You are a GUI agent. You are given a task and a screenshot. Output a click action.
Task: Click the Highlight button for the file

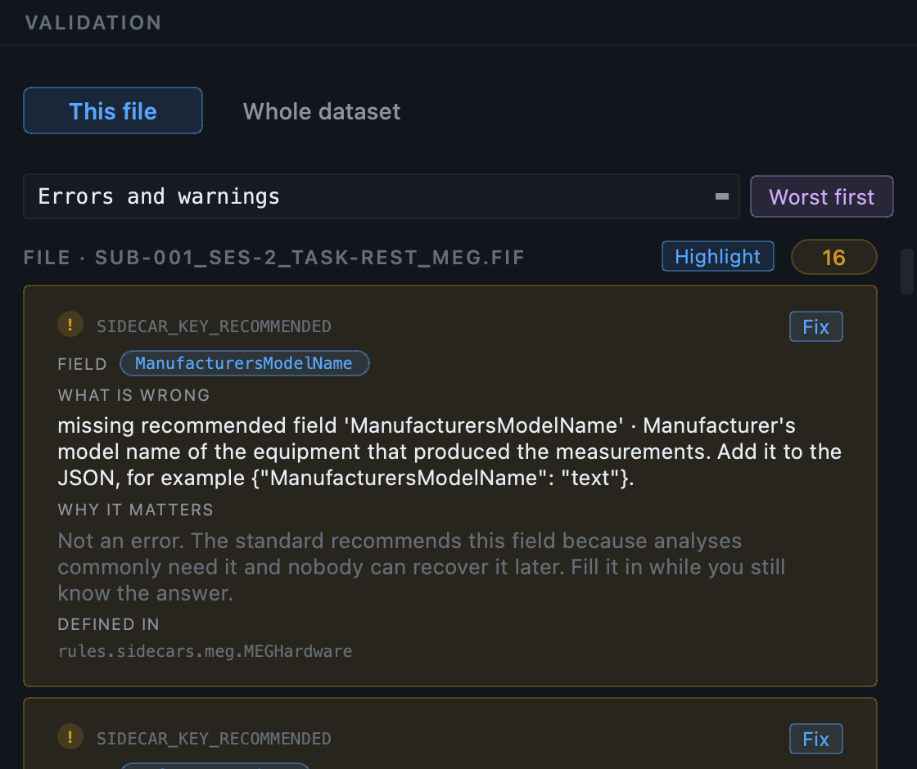(717, 257)
